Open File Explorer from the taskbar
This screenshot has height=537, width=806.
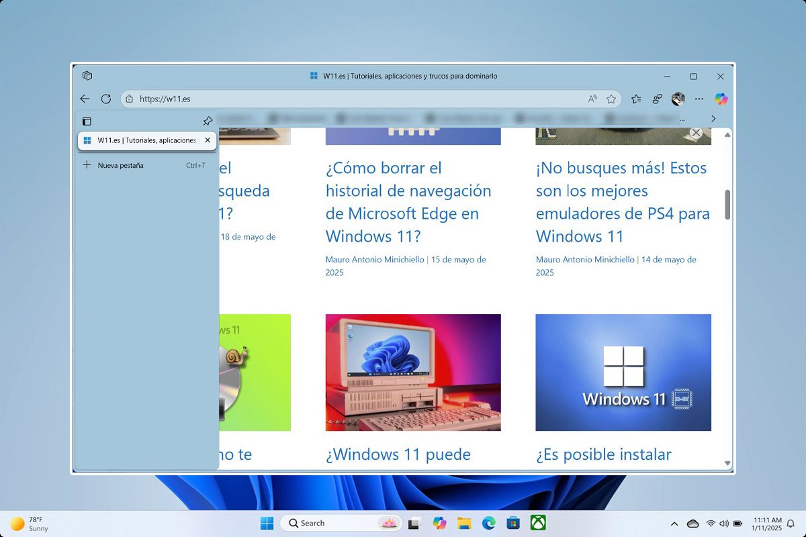tap(464, 523)
